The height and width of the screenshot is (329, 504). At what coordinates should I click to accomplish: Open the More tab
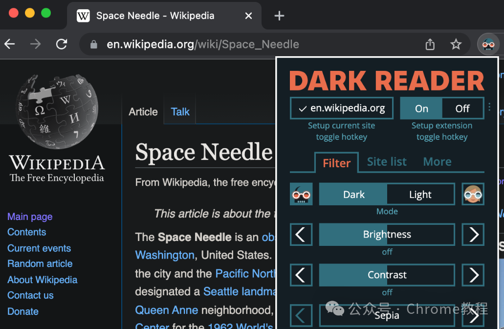(x=437, y=162)
